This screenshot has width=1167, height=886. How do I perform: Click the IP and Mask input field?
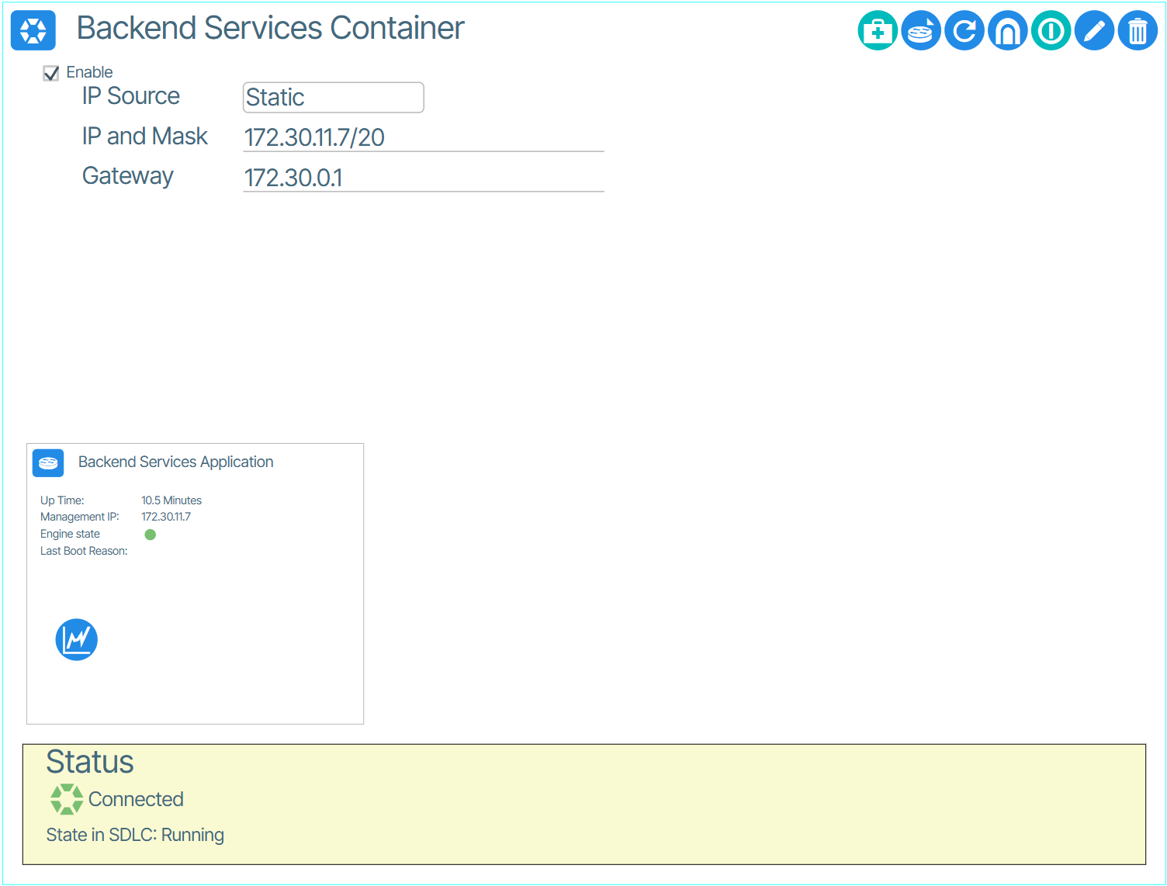click(x=424, y=137)
